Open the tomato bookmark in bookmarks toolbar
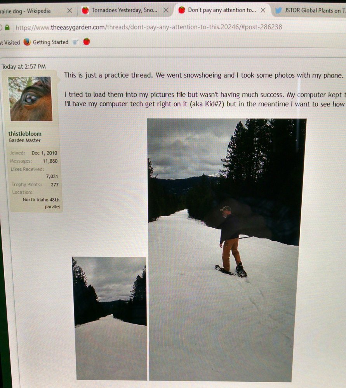 [87, 42]
